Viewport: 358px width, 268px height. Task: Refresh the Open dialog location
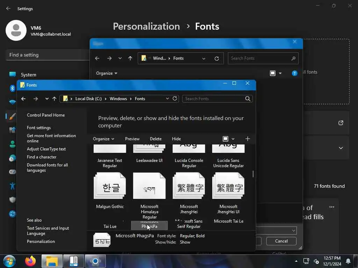217,58
